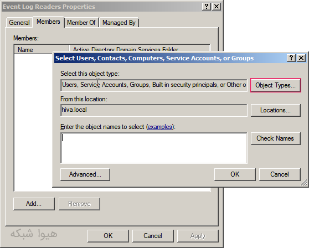Focus the object names text box
Image resolution: width=309 pixels, height=248 pixels.
pos(154,148)
